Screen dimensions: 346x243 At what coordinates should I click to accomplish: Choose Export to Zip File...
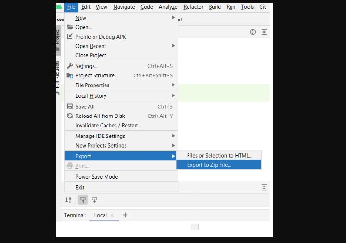219,165
